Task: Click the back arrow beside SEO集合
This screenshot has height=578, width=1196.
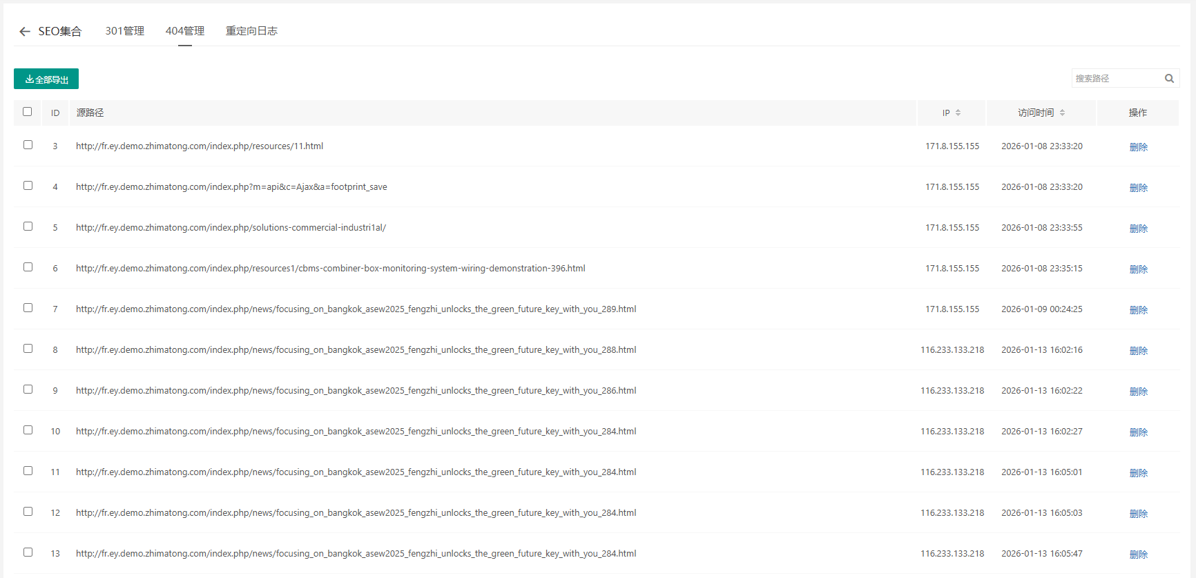Action: click(x=25, y=32)
